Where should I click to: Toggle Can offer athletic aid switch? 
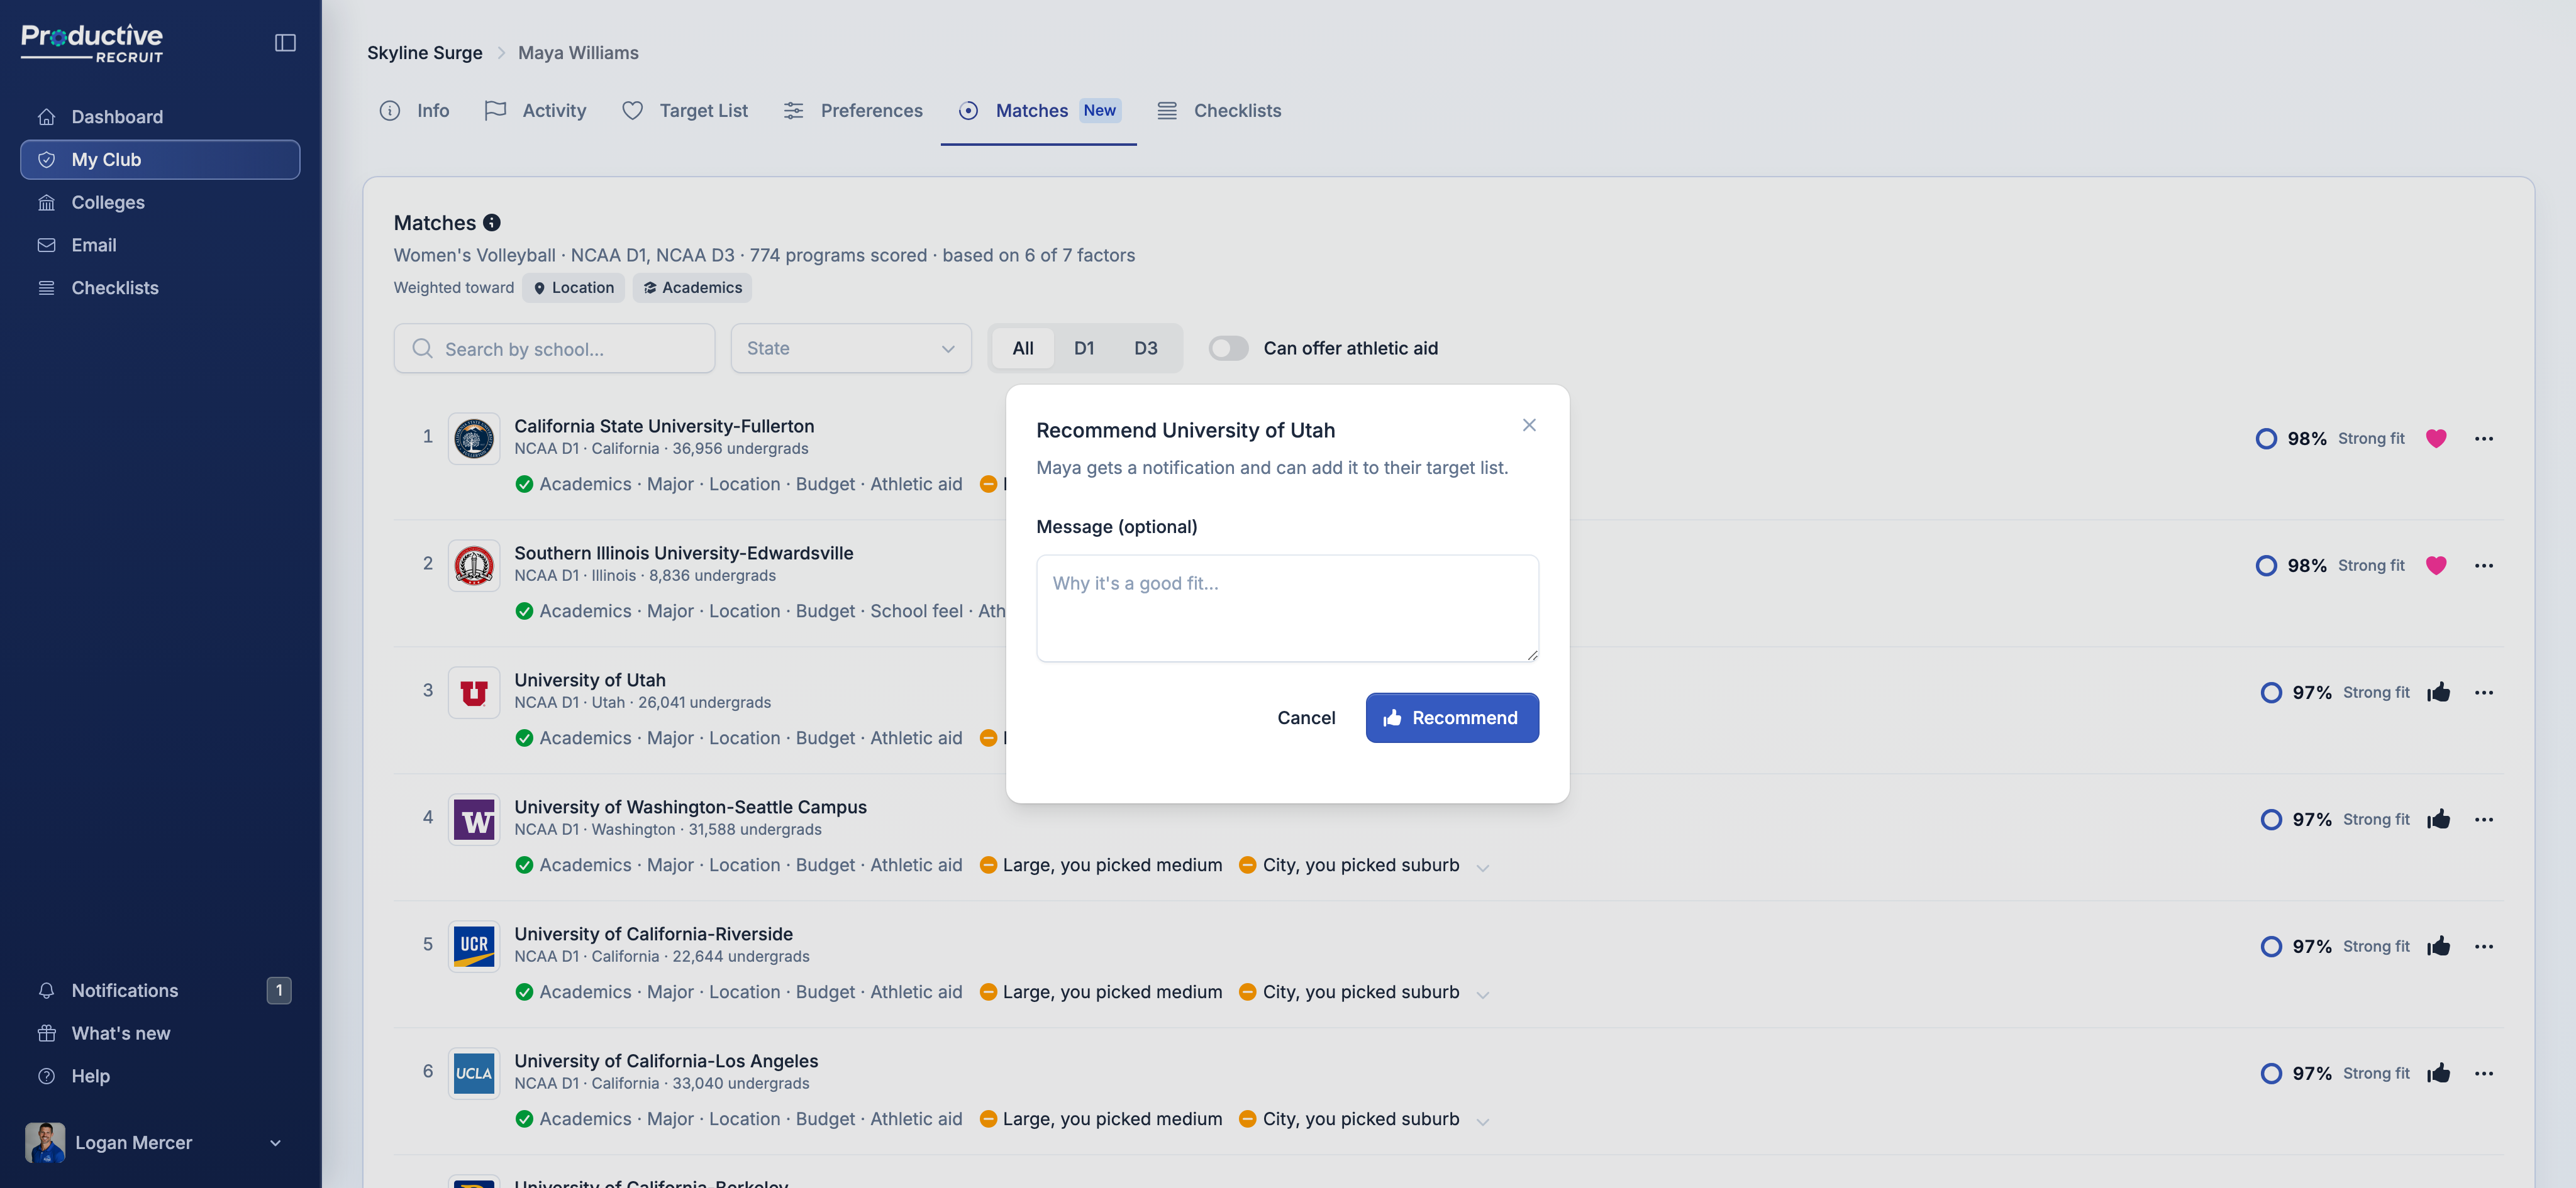click(1228, 349)
